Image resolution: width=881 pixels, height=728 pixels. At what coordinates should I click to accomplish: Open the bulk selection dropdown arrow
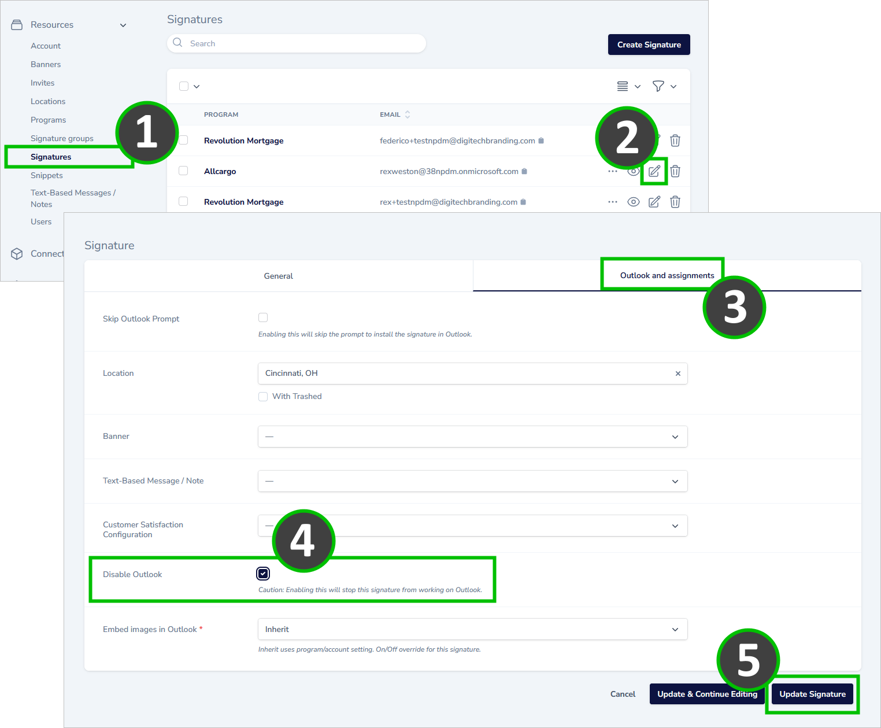point(197,86)
